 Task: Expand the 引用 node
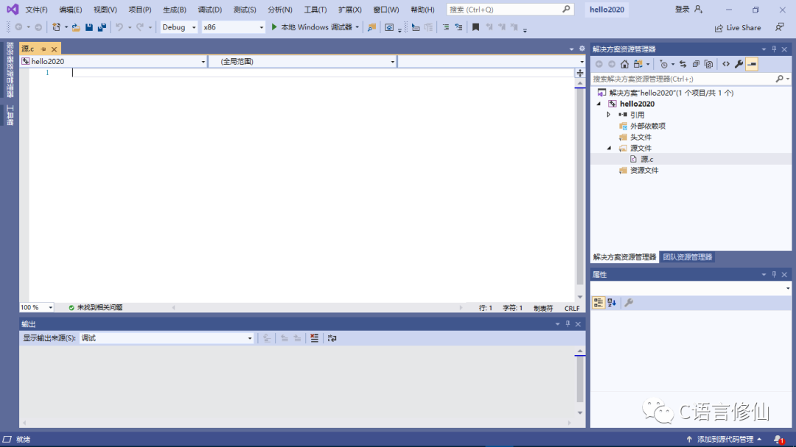tap(609, 115)
